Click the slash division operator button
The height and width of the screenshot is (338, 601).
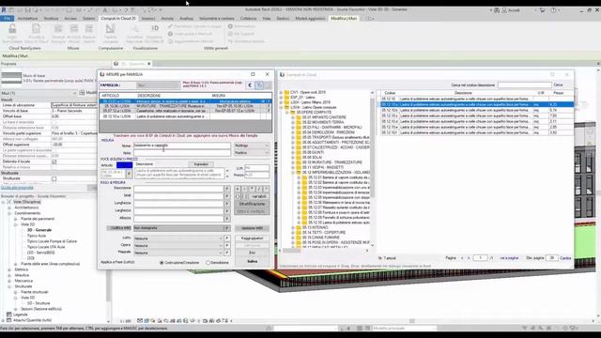click(259, 189)
